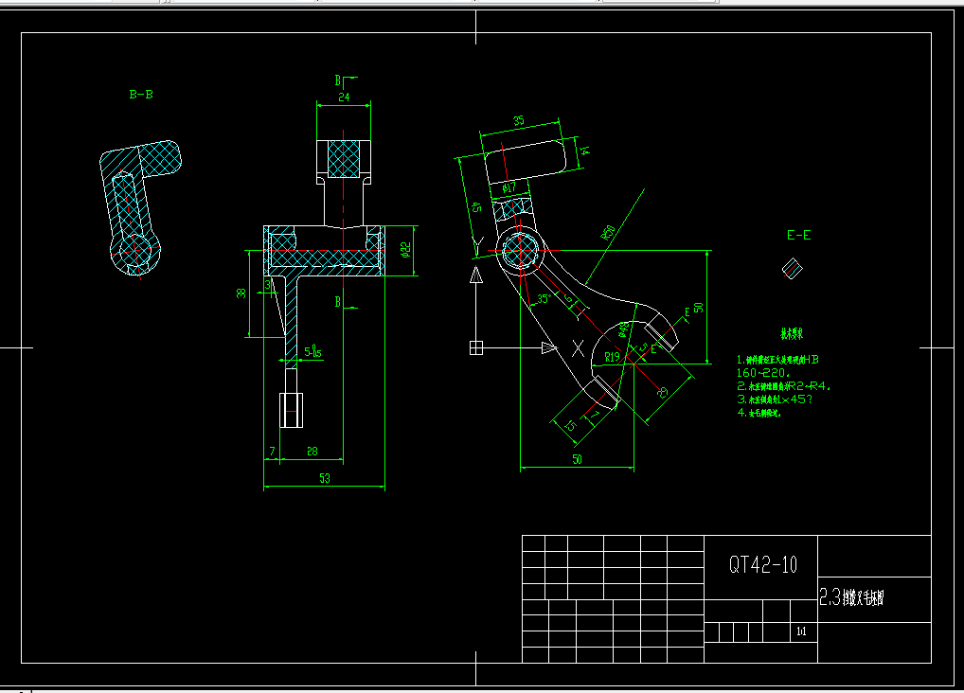Click the QT42-10 material text
The height and width of the screenshot is (693, 964).
tap(763, 564)
